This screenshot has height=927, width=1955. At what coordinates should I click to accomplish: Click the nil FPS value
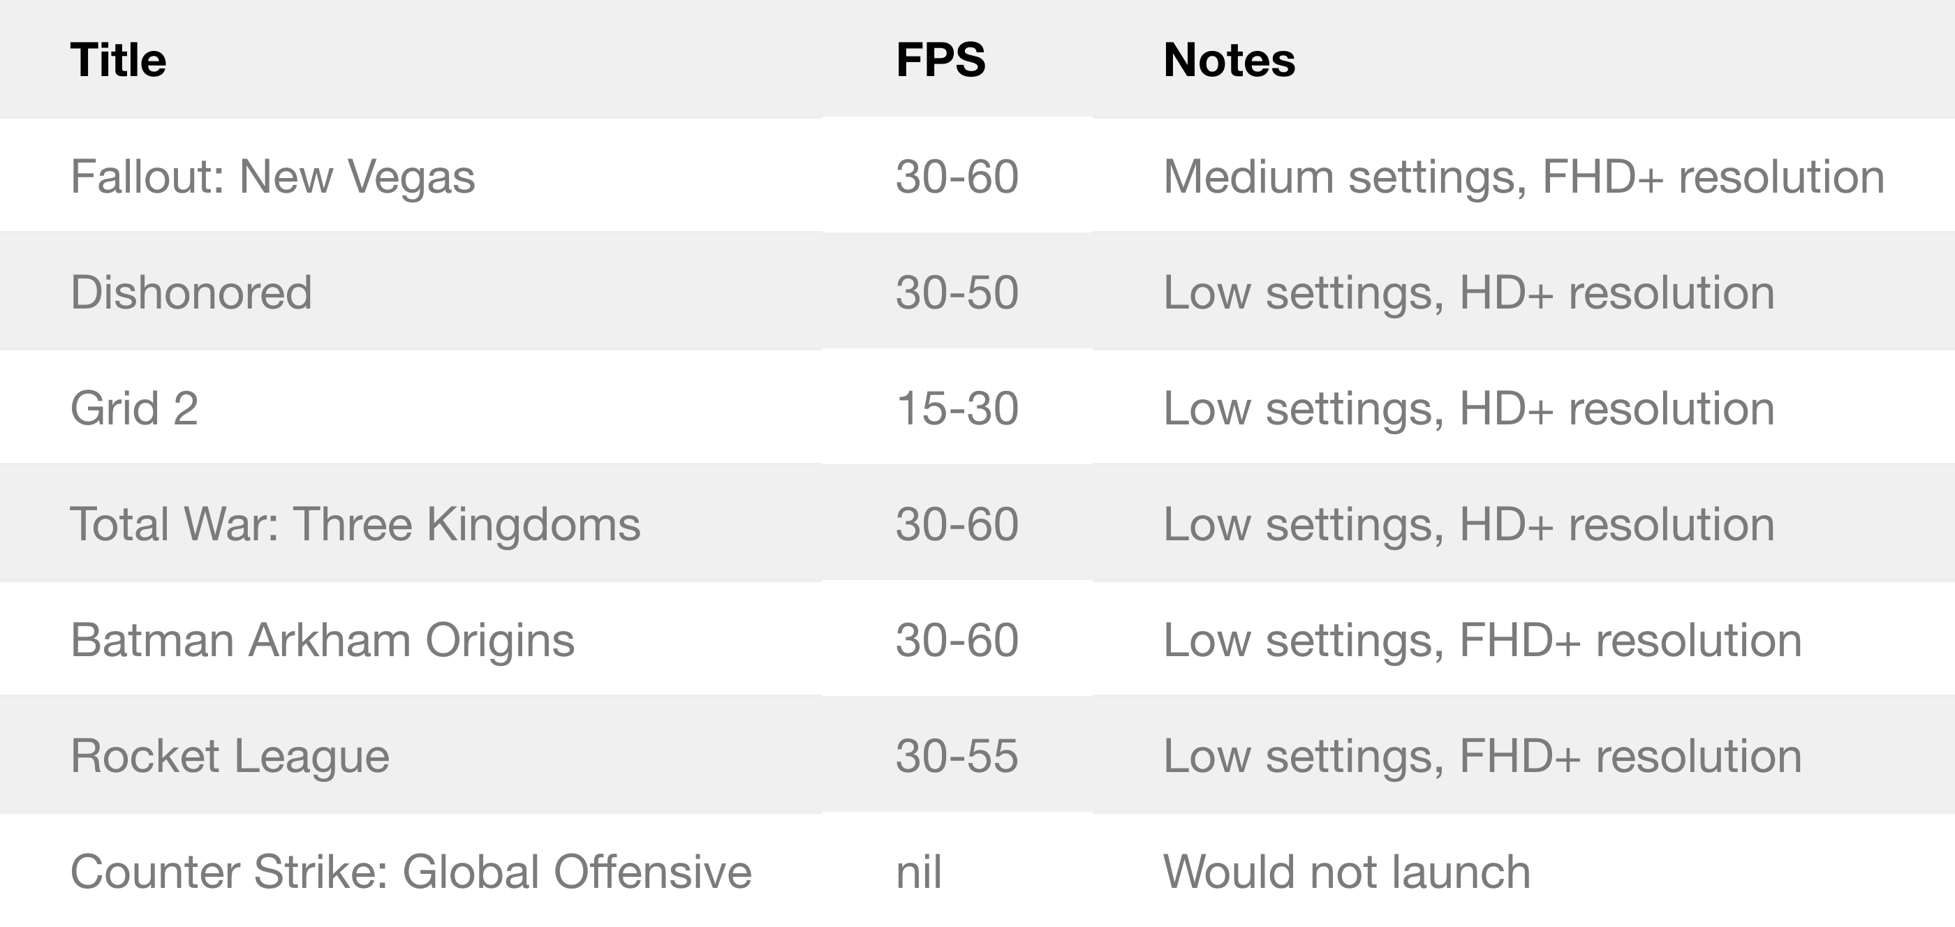[x=918, y=872]
